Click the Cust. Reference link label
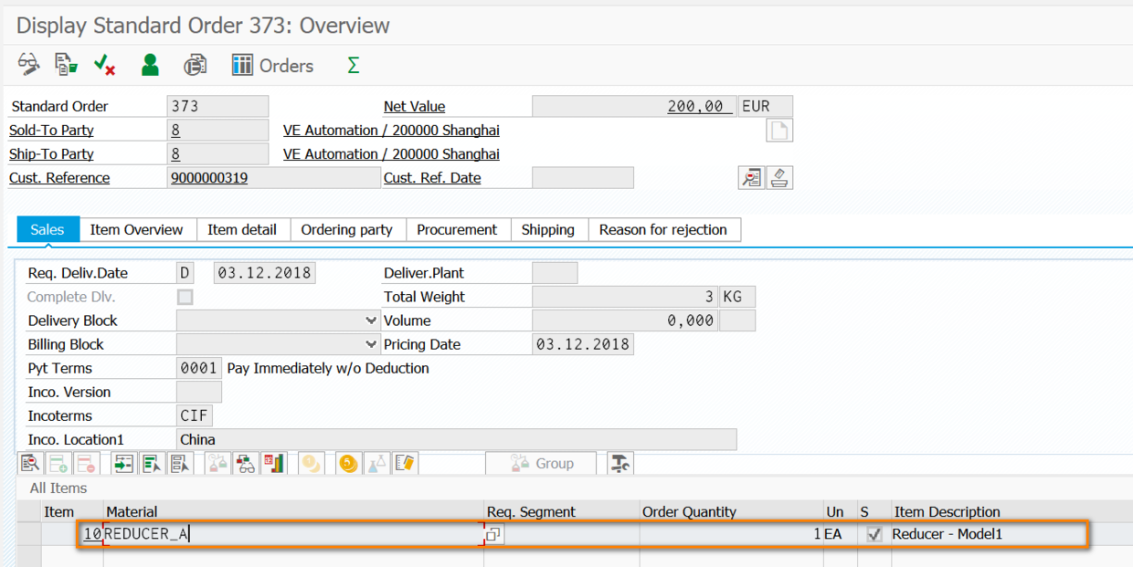Image resolution: width=1133 pixels, height=567 pixels. (59, 178)
